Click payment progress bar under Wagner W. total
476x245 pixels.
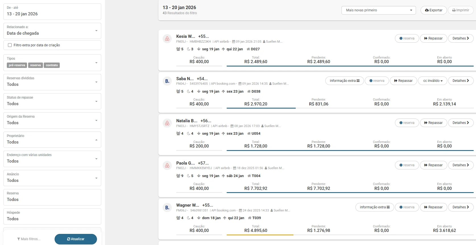coord(260,235)
